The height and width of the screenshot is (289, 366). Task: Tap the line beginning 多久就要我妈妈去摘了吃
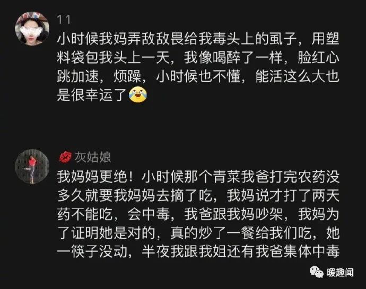coord(198,195)
